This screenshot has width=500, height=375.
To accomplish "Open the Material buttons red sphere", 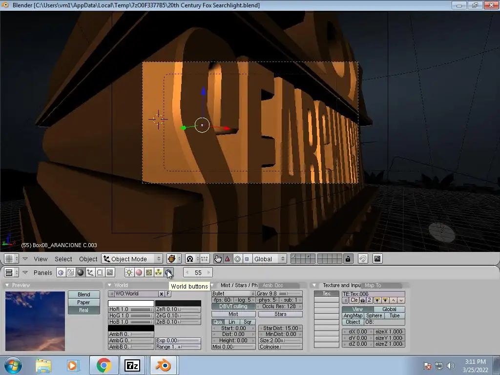I will (139, 272).
